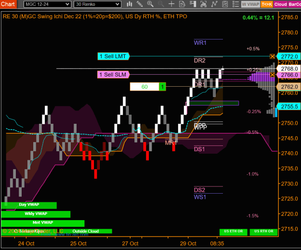Image resolution: width=301 pixels, height=250 pixels.
Task: Open the 30 Renko interval dropdown
Action: (97, 4)
